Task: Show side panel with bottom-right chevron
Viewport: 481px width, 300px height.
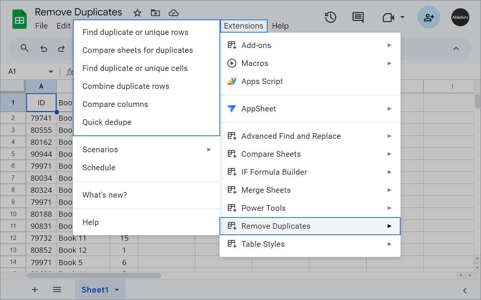Action: click(465, 290)
